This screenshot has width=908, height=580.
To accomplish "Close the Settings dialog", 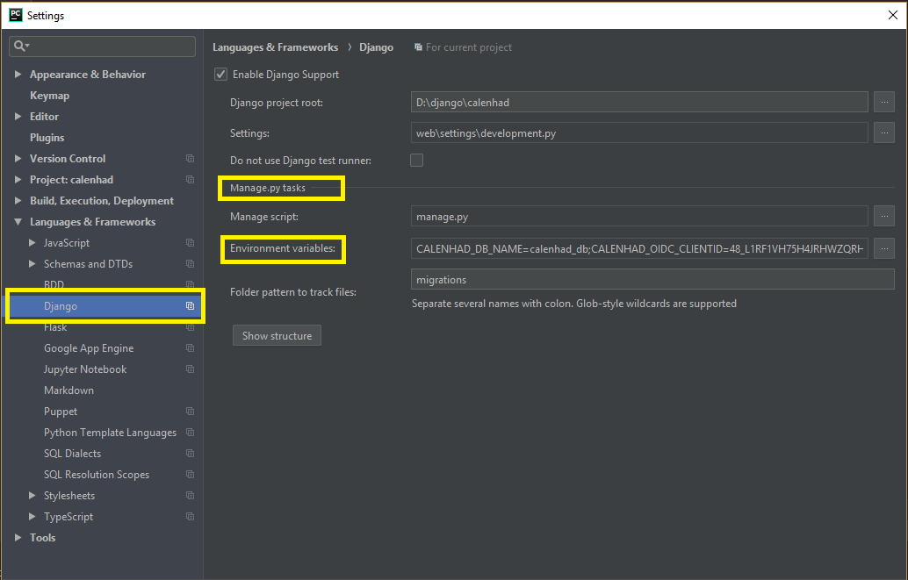I will [892, 15].
